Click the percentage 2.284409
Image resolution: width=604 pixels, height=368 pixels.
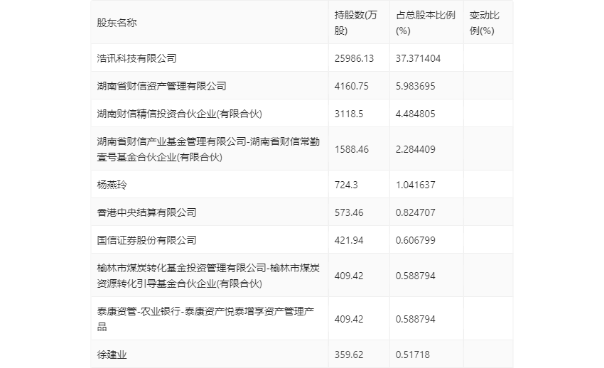(x=415, y=149)
